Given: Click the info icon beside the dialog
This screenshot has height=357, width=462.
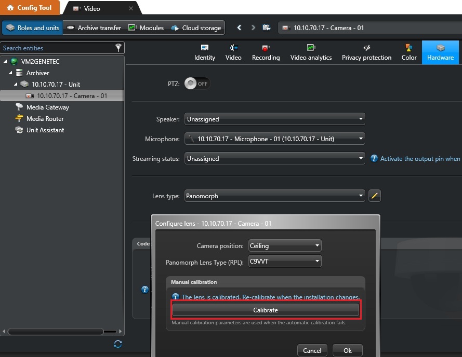Looking at the screenshot, I should click(144, 290).
